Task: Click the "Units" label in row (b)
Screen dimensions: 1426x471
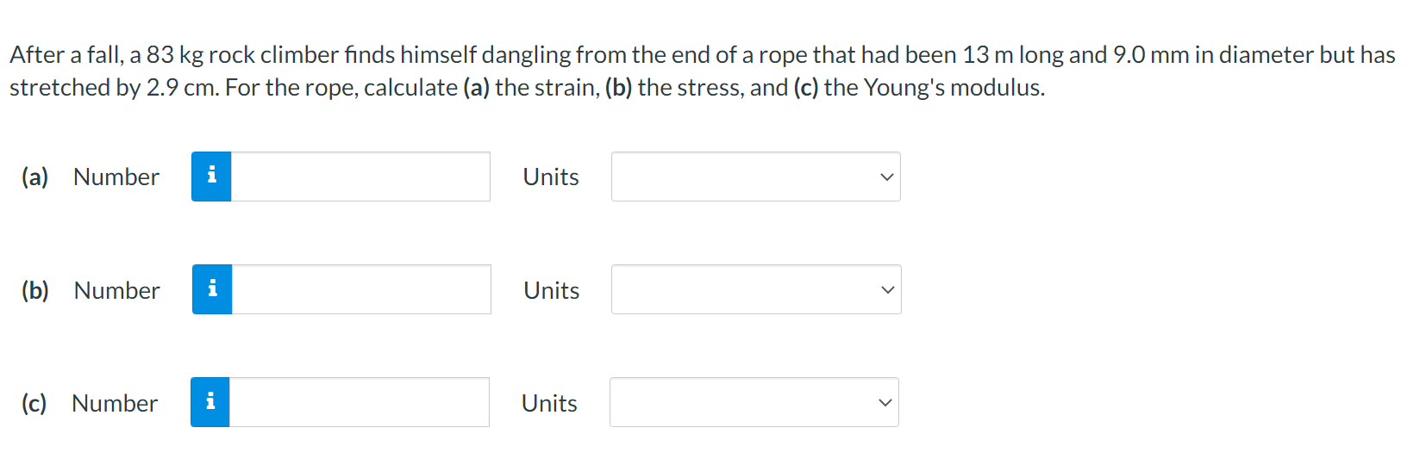Action: (552, 290)
